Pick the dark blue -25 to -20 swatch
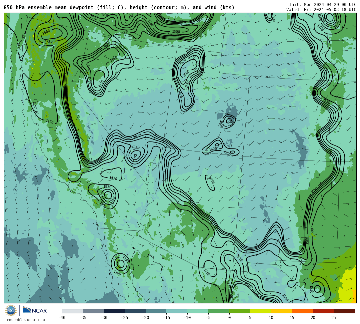The width and height of the screenshot is (360, 324). click(x=135, y=311)
